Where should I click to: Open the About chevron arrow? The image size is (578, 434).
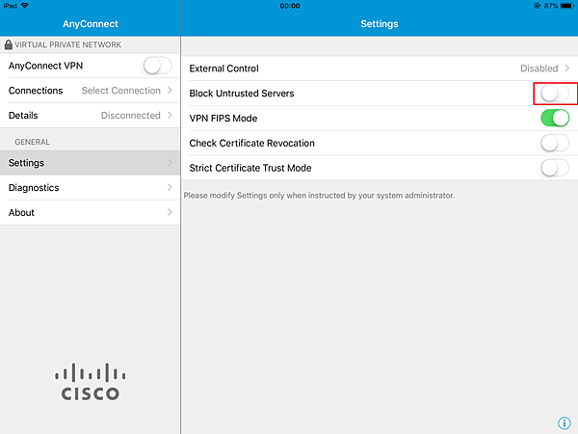[x=170, y=212]
